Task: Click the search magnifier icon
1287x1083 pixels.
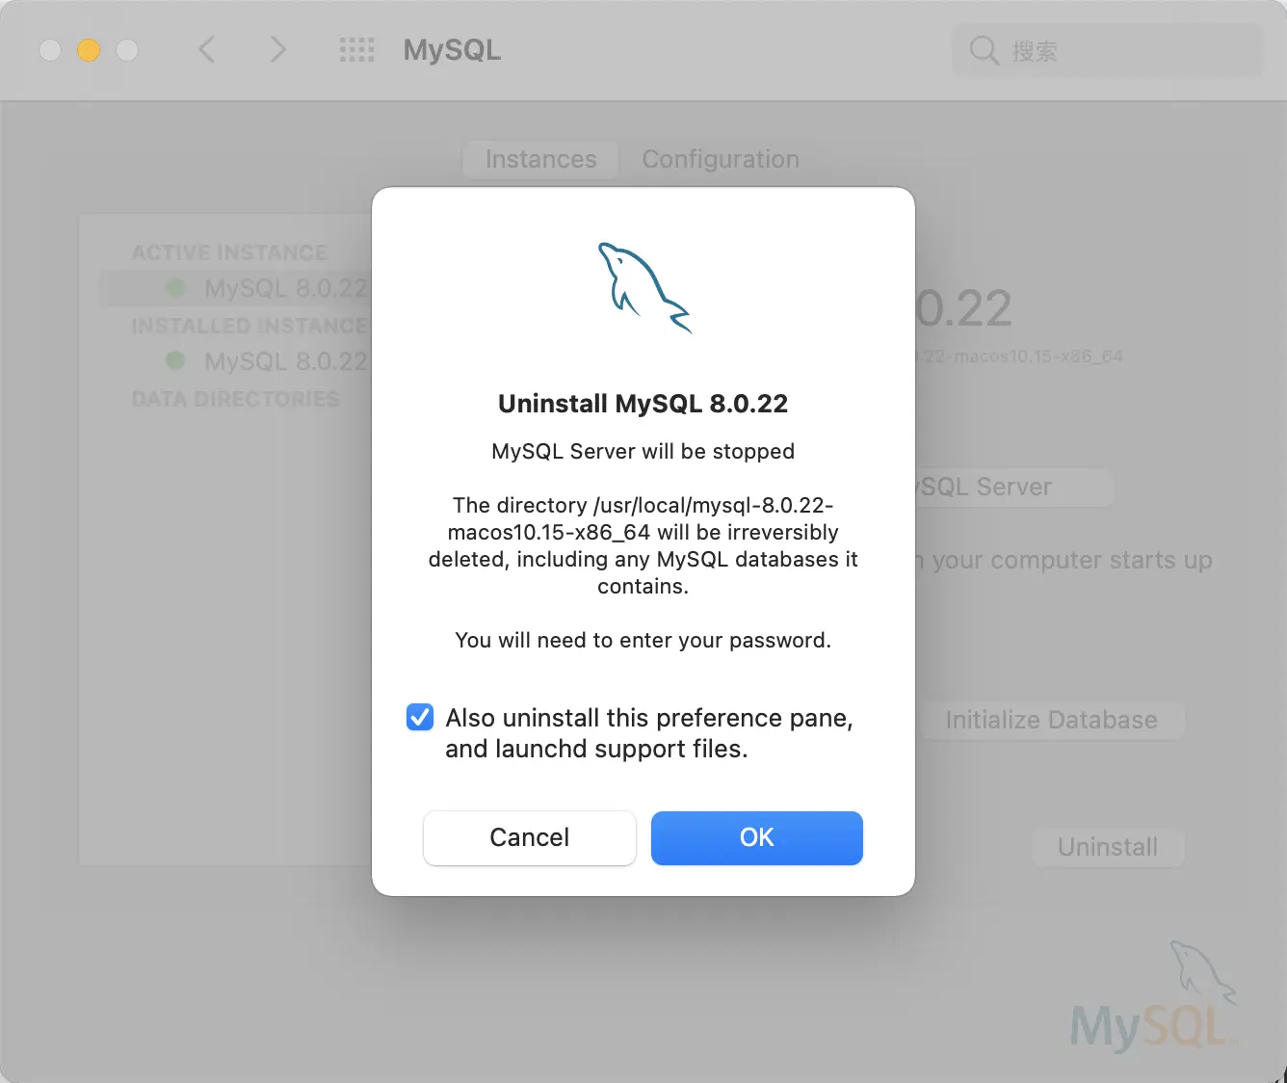Action: (x=984, y=50)
